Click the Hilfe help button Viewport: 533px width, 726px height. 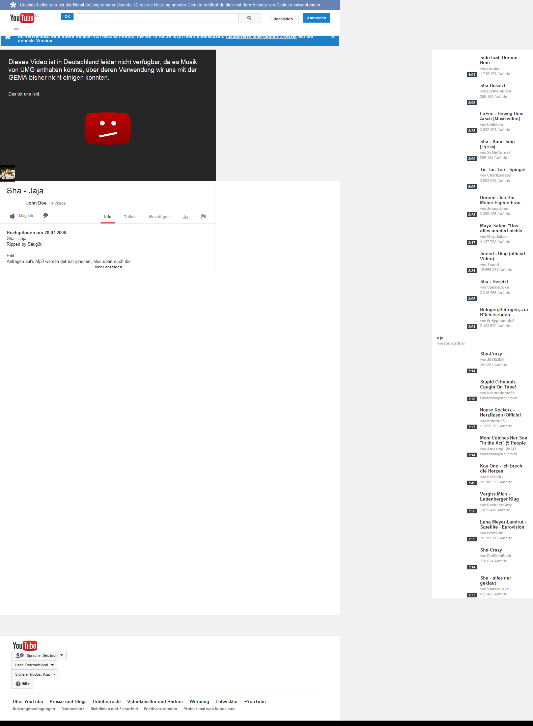(23, 683)
